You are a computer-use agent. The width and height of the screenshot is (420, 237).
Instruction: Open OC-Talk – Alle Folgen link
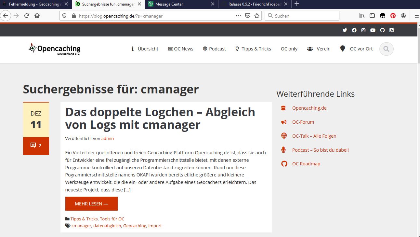tap(314, 136)
